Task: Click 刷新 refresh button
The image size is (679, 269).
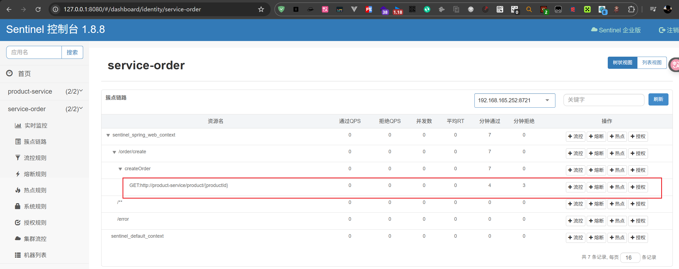Action: point(658,100)
